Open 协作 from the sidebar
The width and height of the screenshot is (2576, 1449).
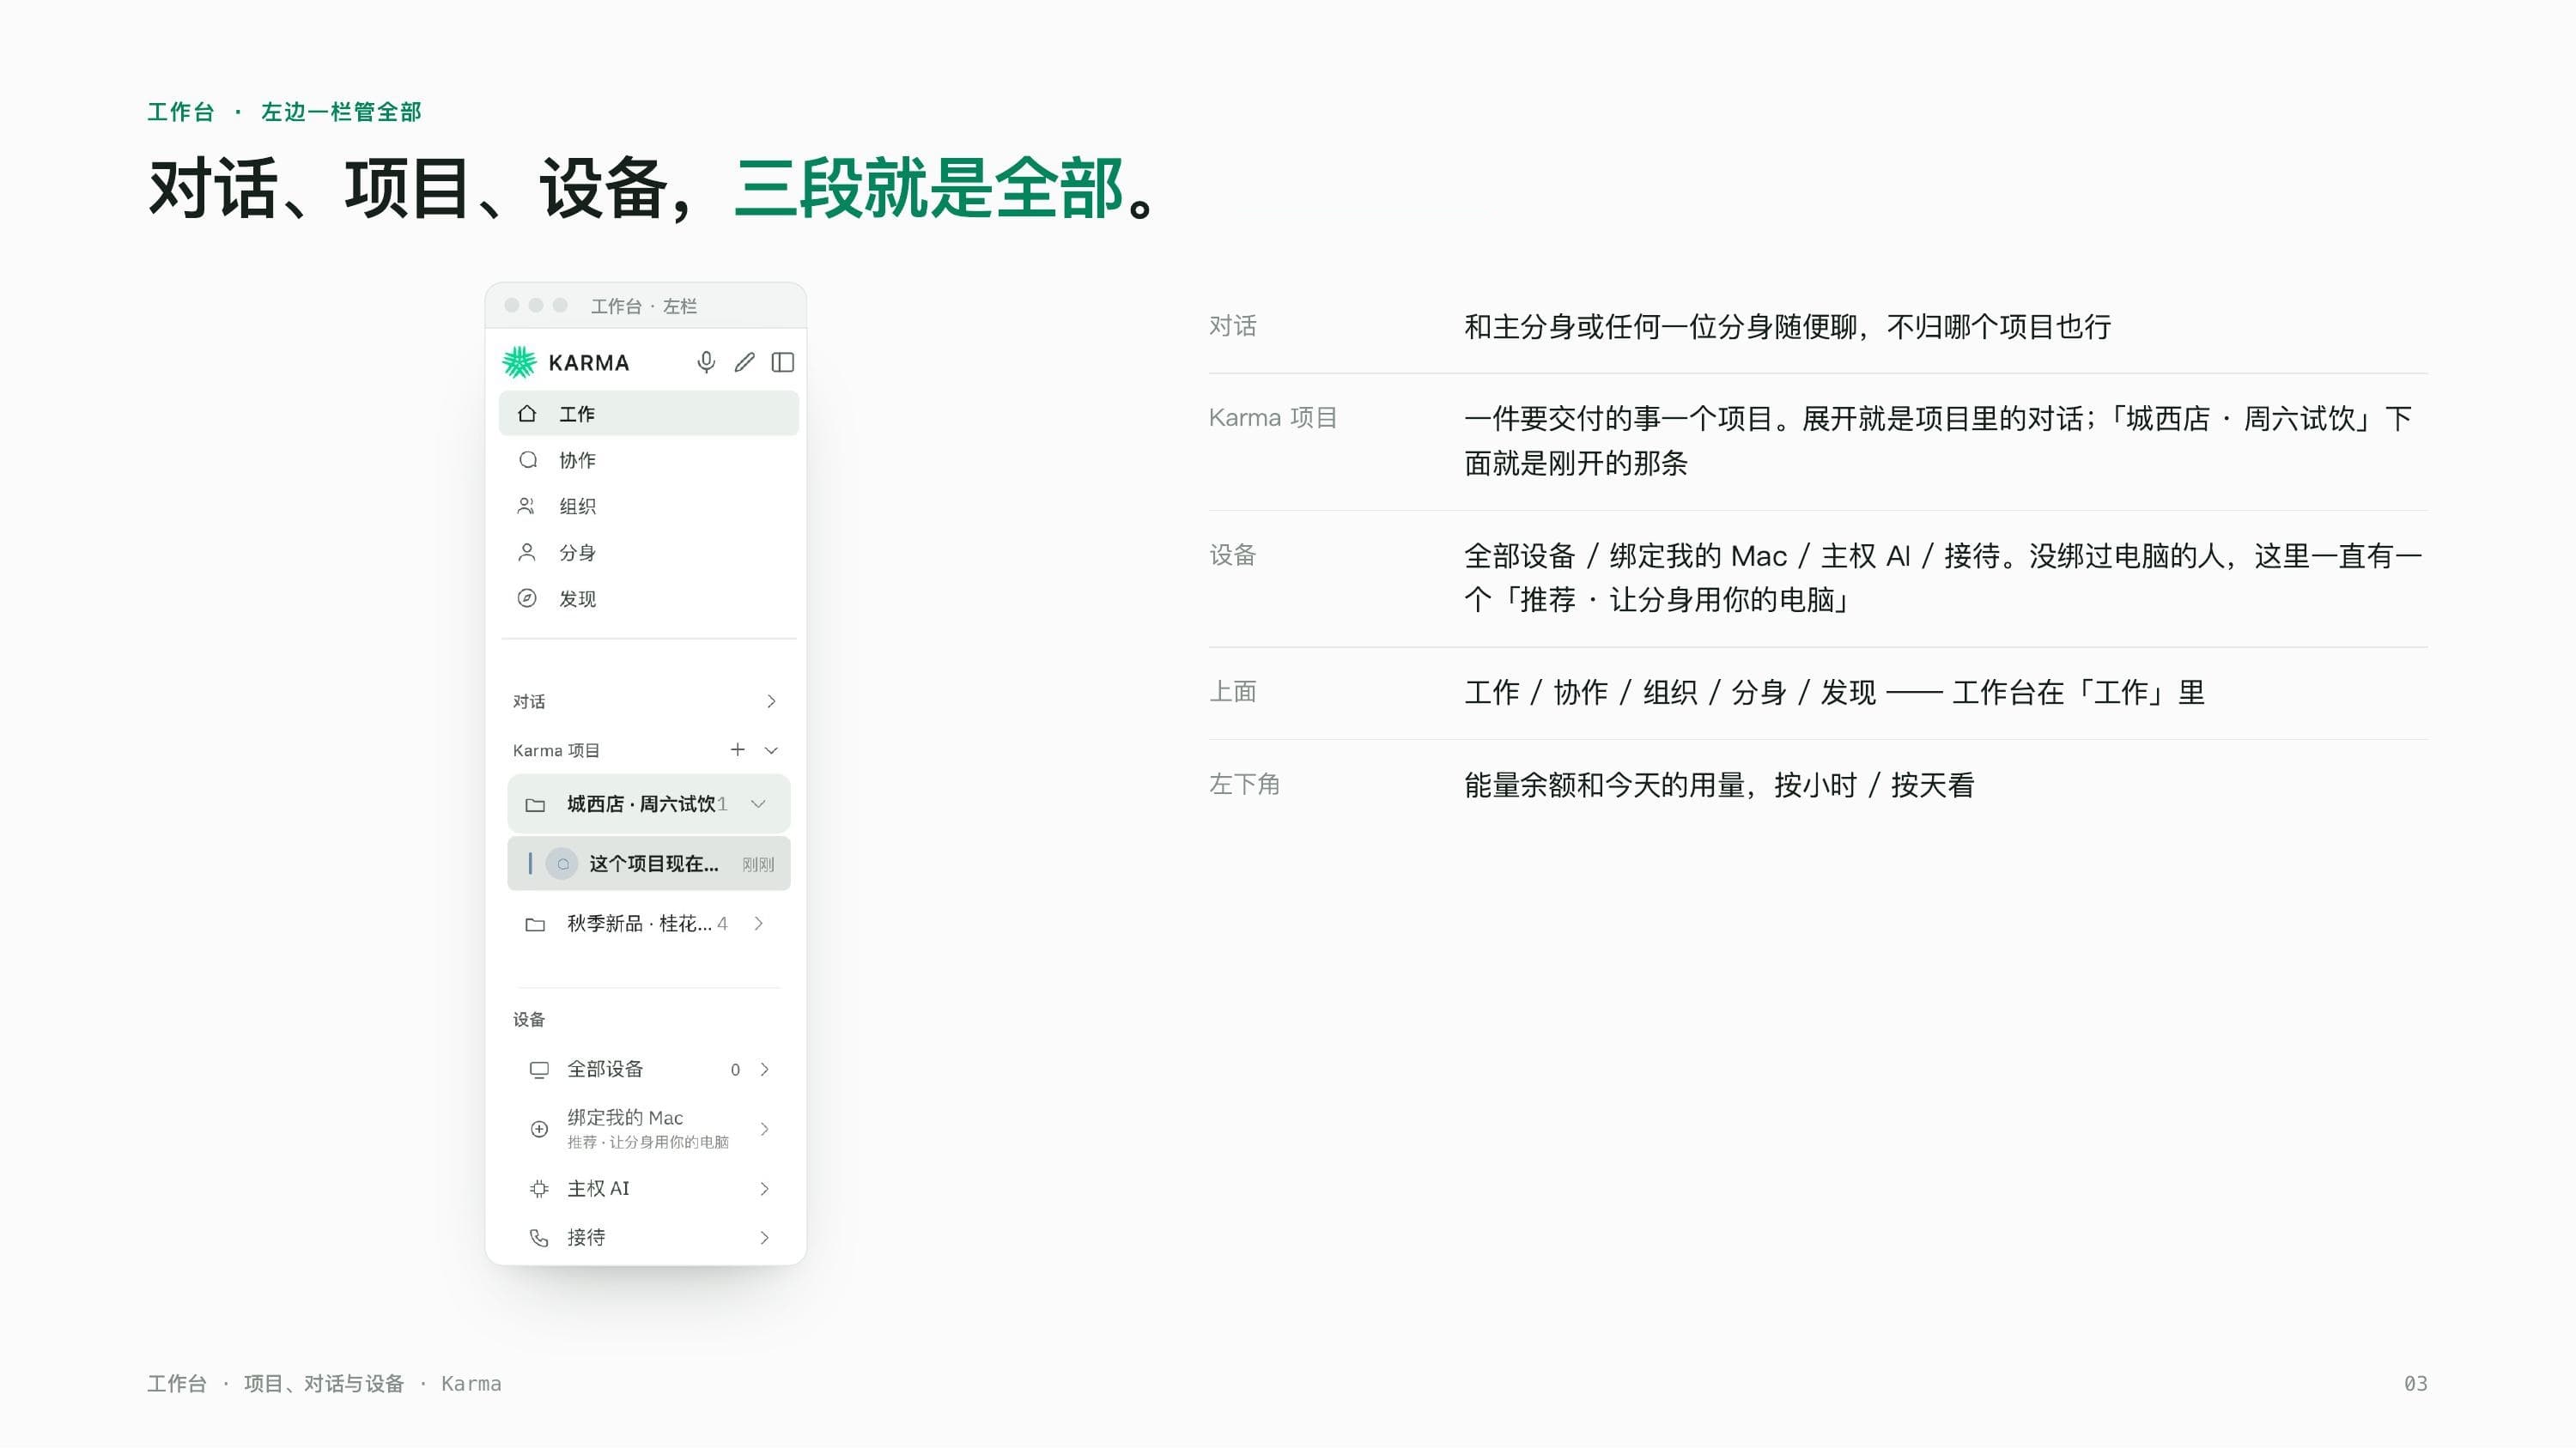648,460
